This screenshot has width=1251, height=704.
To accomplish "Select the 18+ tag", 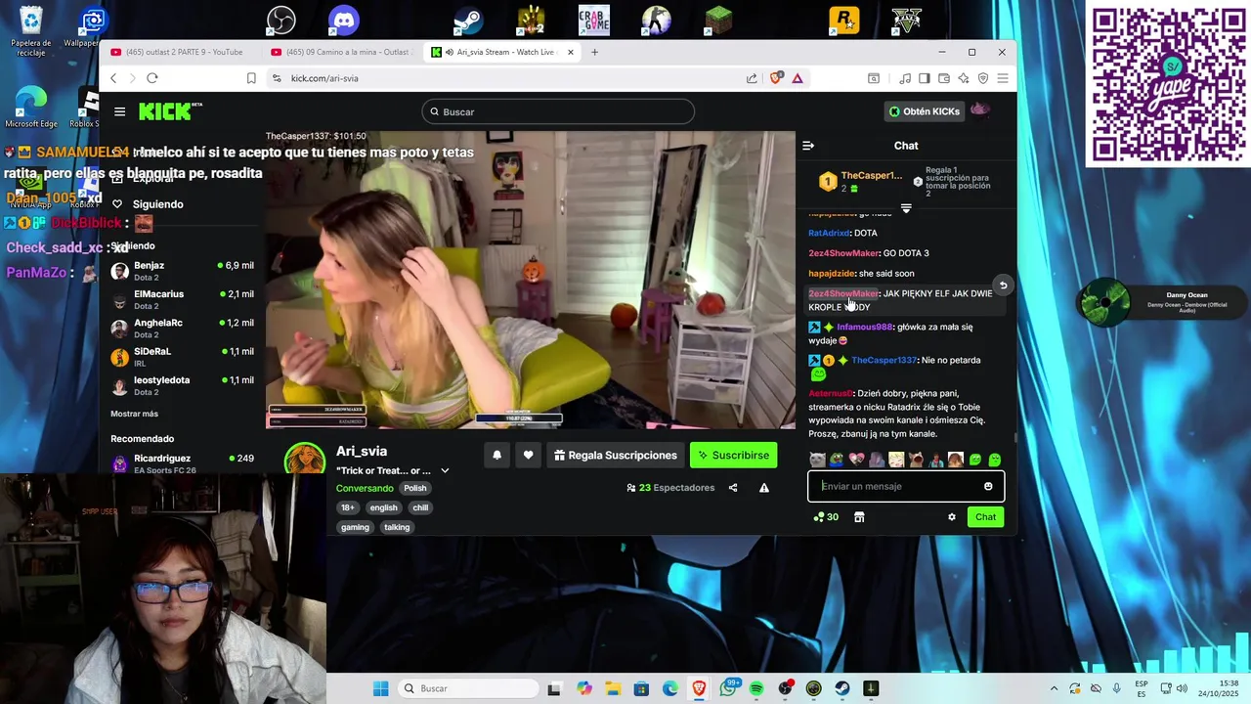I will click(348, 507).
